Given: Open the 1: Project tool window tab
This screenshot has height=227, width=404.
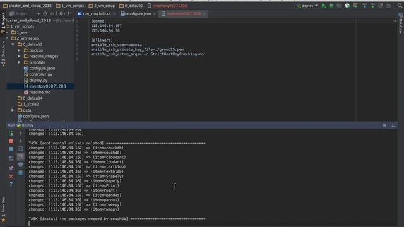Looking at the screenshot, I should coord(3,23).
